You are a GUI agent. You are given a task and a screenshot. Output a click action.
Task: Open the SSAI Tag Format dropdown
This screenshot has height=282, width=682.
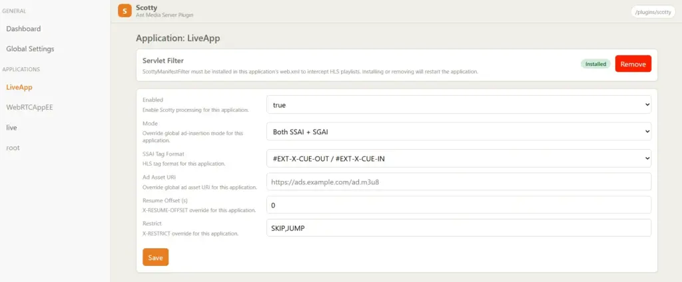458,158
